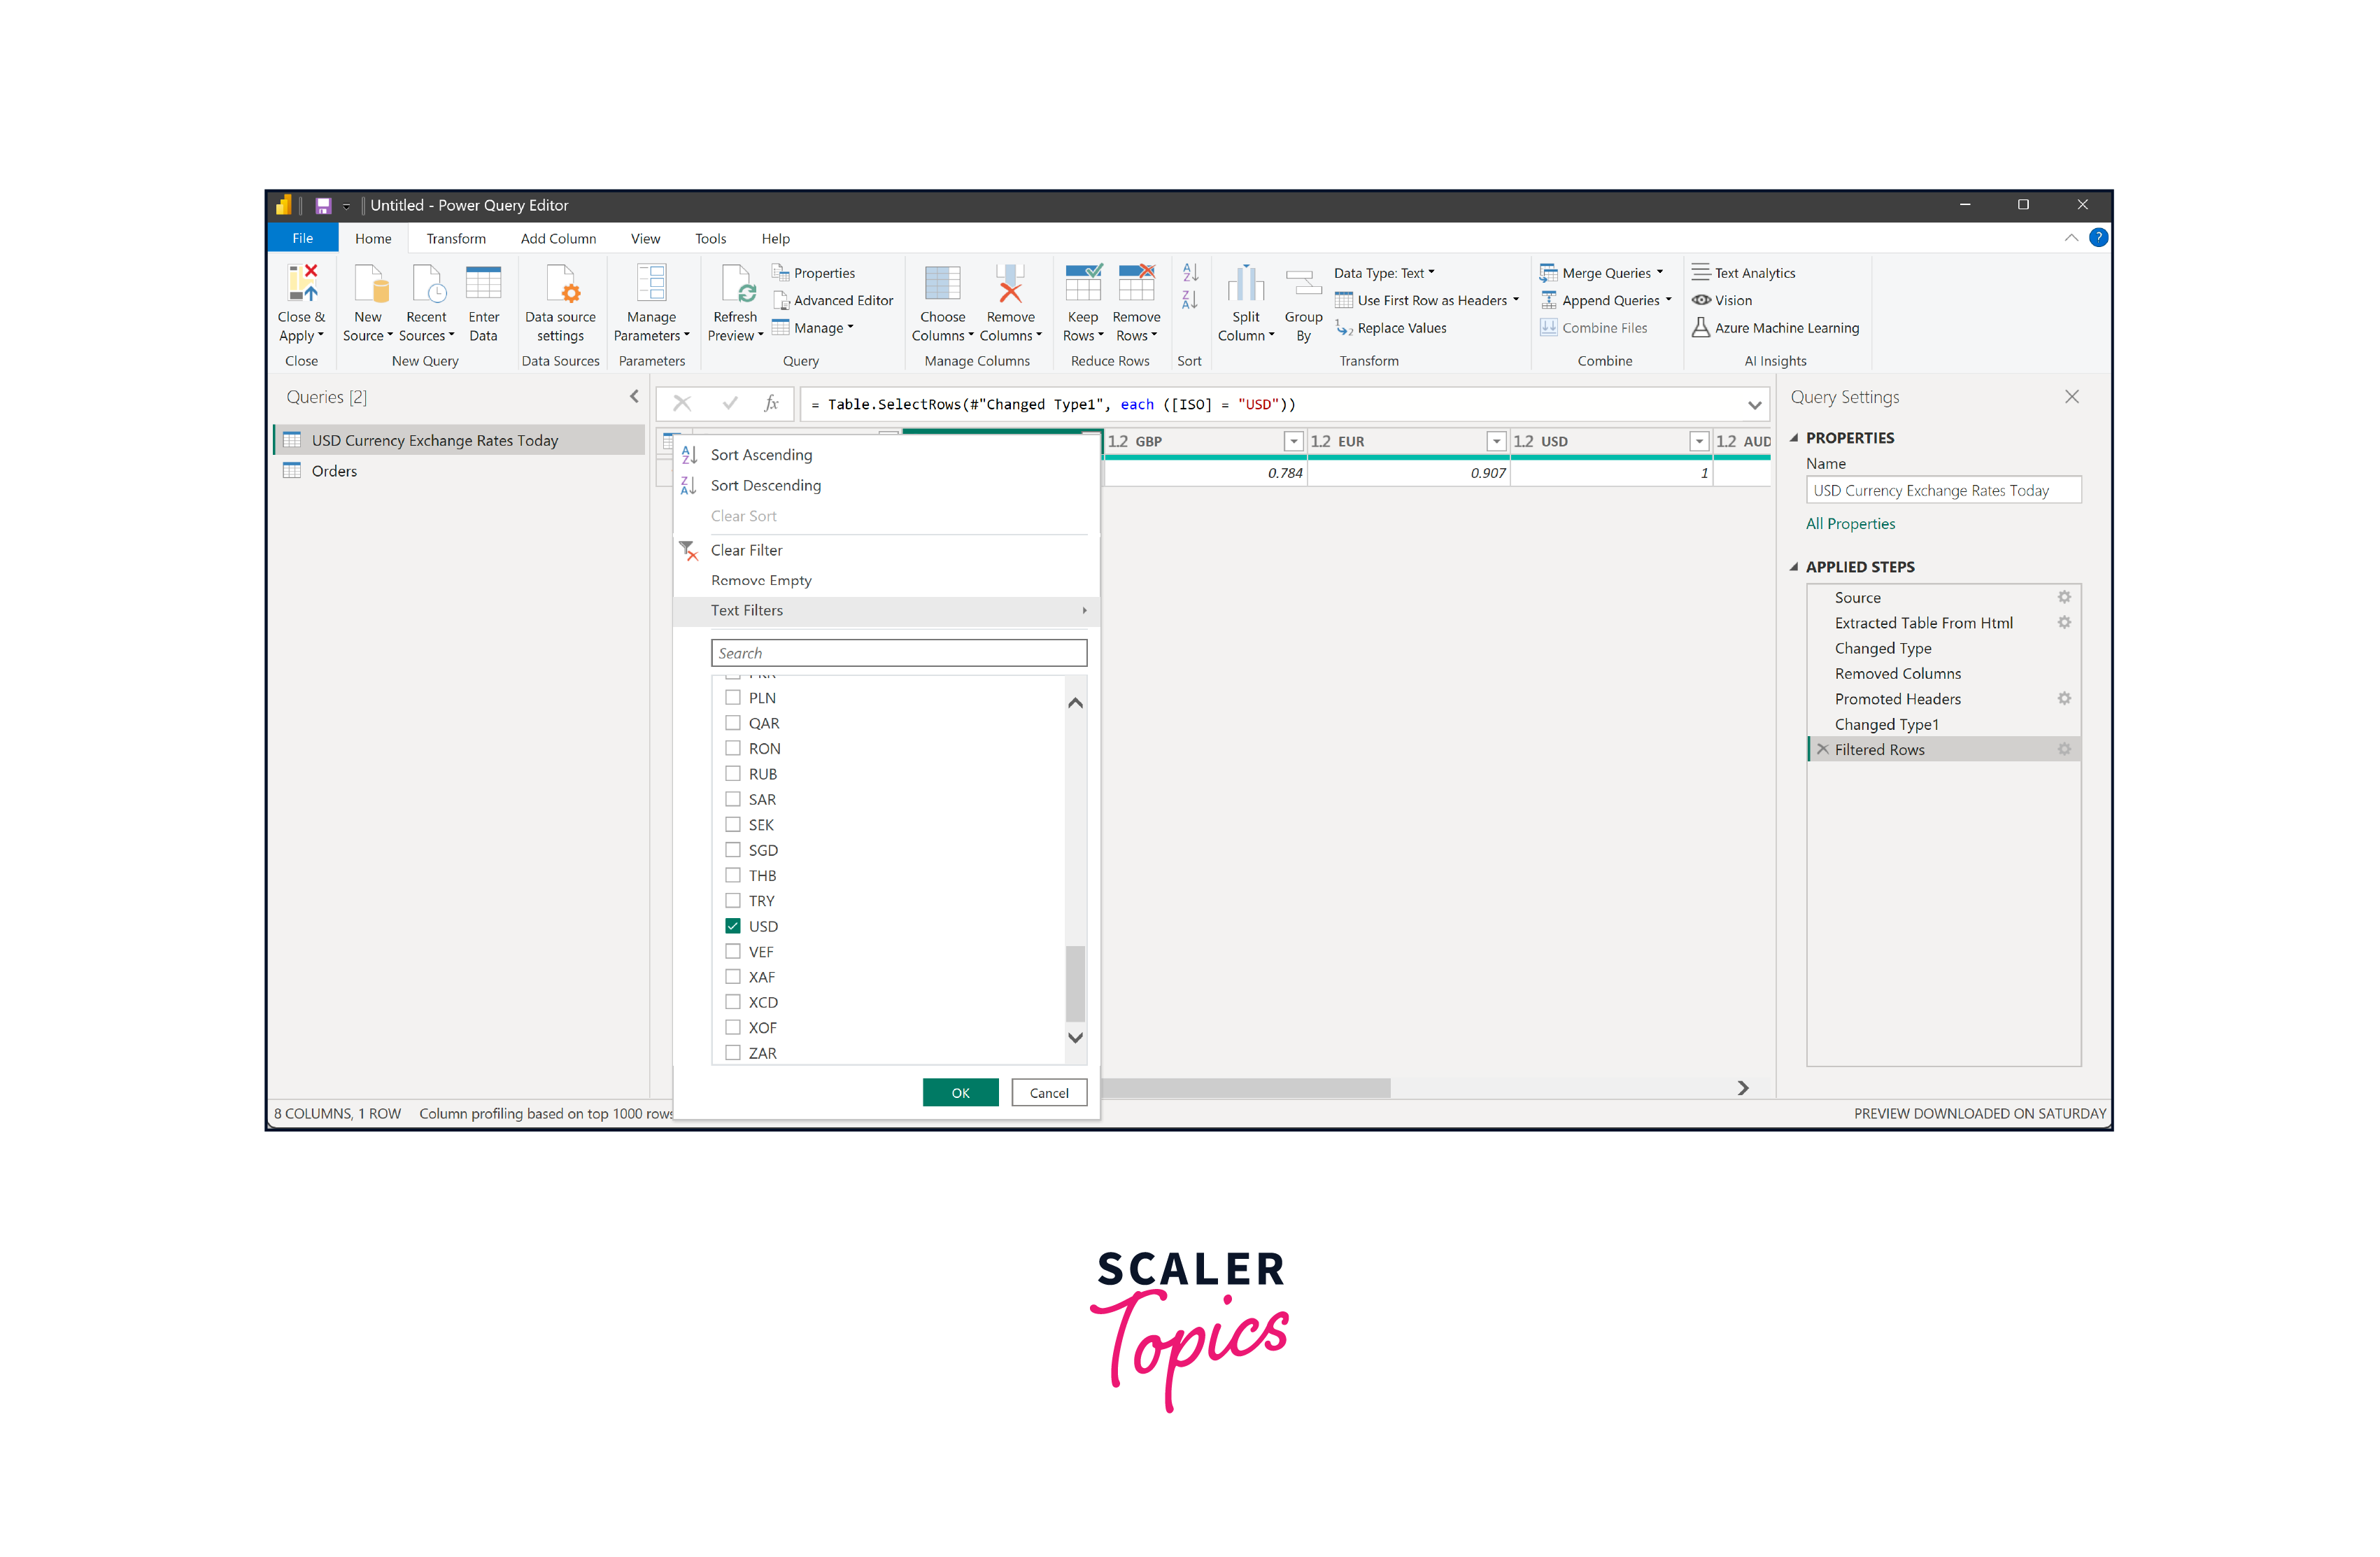The image size is (2380, 1557).
Task: Click gear icon beside Source step
Action: [2064, 597]
